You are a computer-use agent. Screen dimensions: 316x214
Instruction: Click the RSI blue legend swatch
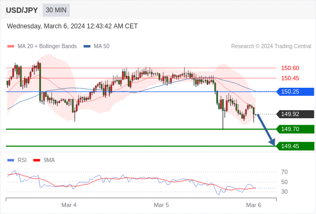pos(11,160)
